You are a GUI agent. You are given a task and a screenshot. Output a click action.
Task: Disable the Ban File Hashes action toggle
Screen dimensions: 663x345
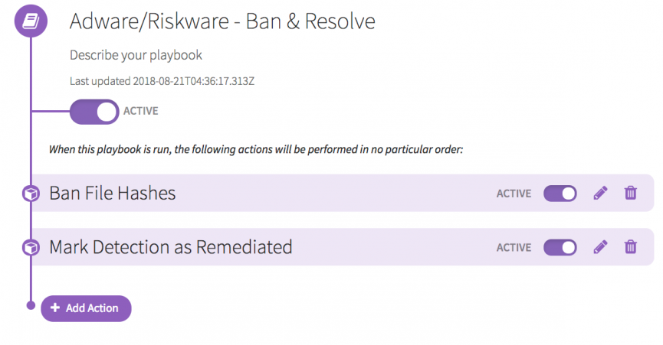pyautogui.click(x=560, y=194)
